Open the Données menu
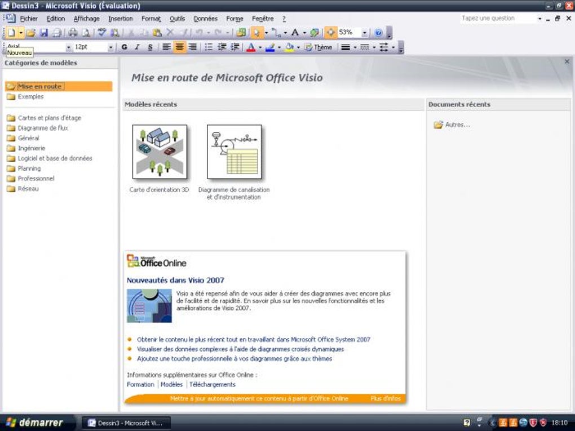 point(205,19)
